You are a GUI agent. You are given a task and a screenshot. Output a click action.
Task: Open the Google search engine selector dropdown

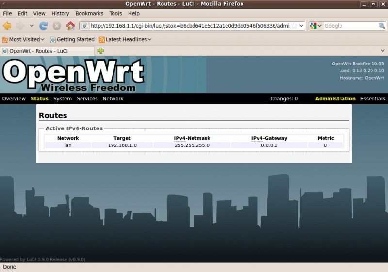pos(316,26)
